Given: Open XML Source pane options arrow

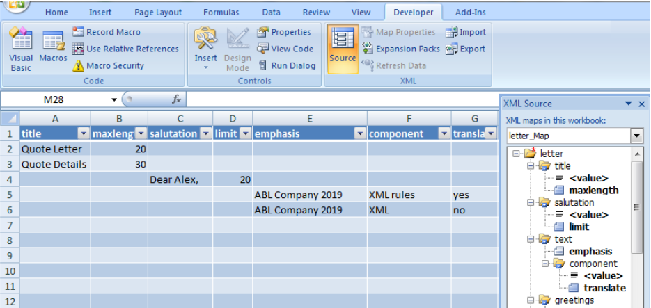Looking at the screenshot, I should [629, 104].
